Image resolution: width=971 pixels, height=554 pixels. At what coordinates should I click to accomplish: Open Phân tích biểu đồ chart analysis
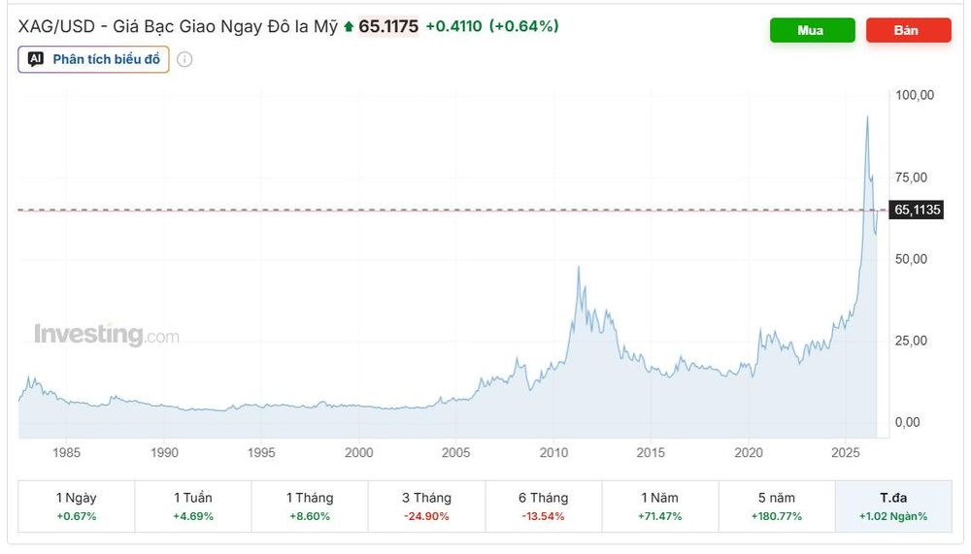93,59
